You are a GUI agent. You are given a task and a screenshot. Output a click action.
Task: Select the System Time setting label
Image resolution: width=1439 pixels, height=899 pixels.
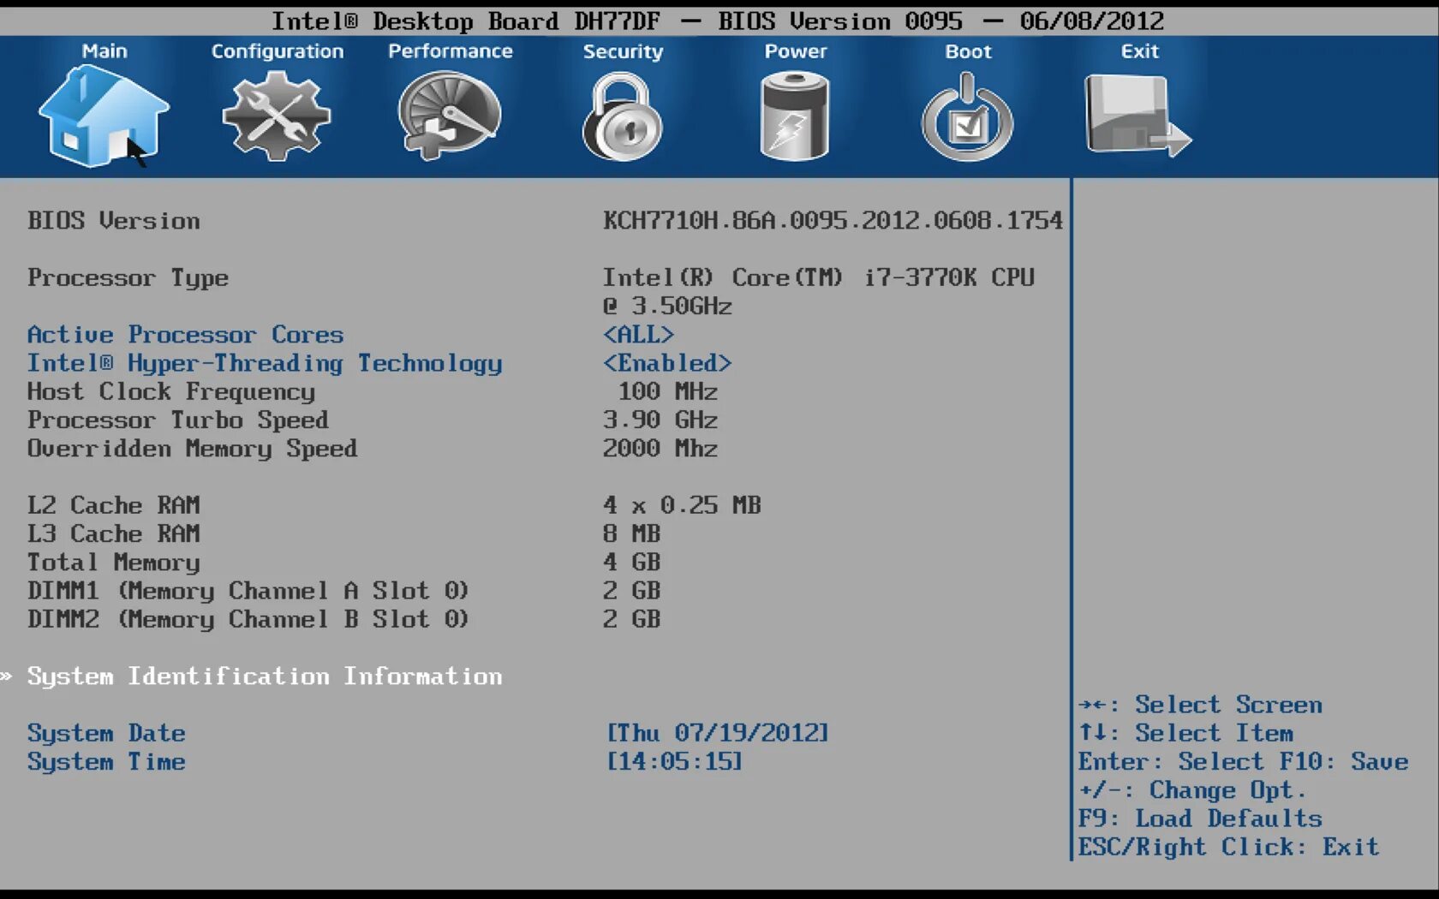pos(106,762)
